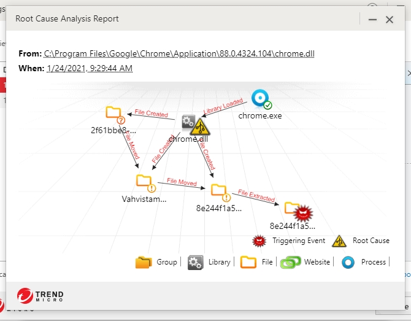Viewport: 411px width, 321px height.
Task: Click File Moved label between Vahvistam and 8e244f1a5
Action: click(182, 182)
